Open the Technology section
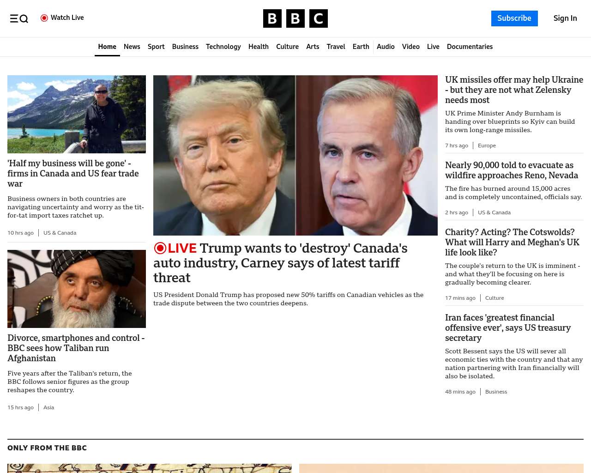Viewport: 591px width, 473px height. pos(223,47)
